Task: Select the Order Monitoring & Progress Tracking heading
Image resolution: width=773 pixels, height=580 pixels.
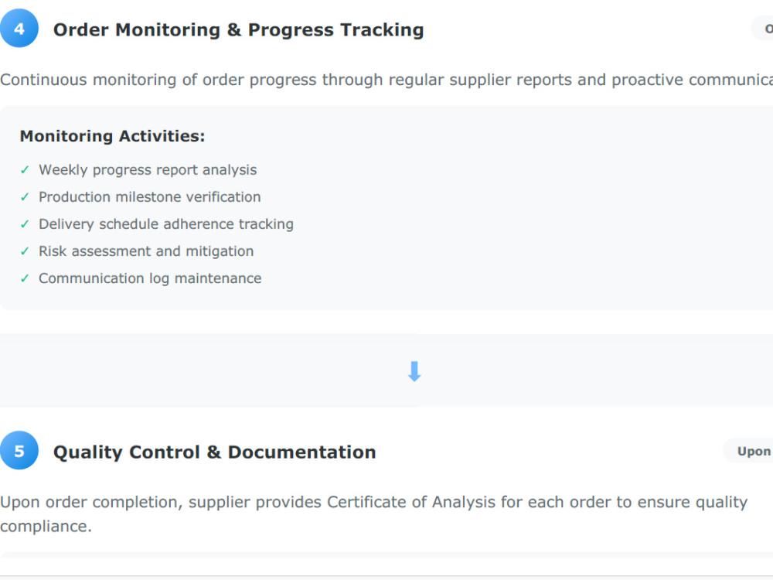Action: pyautogui.click(x=238, y=29)
